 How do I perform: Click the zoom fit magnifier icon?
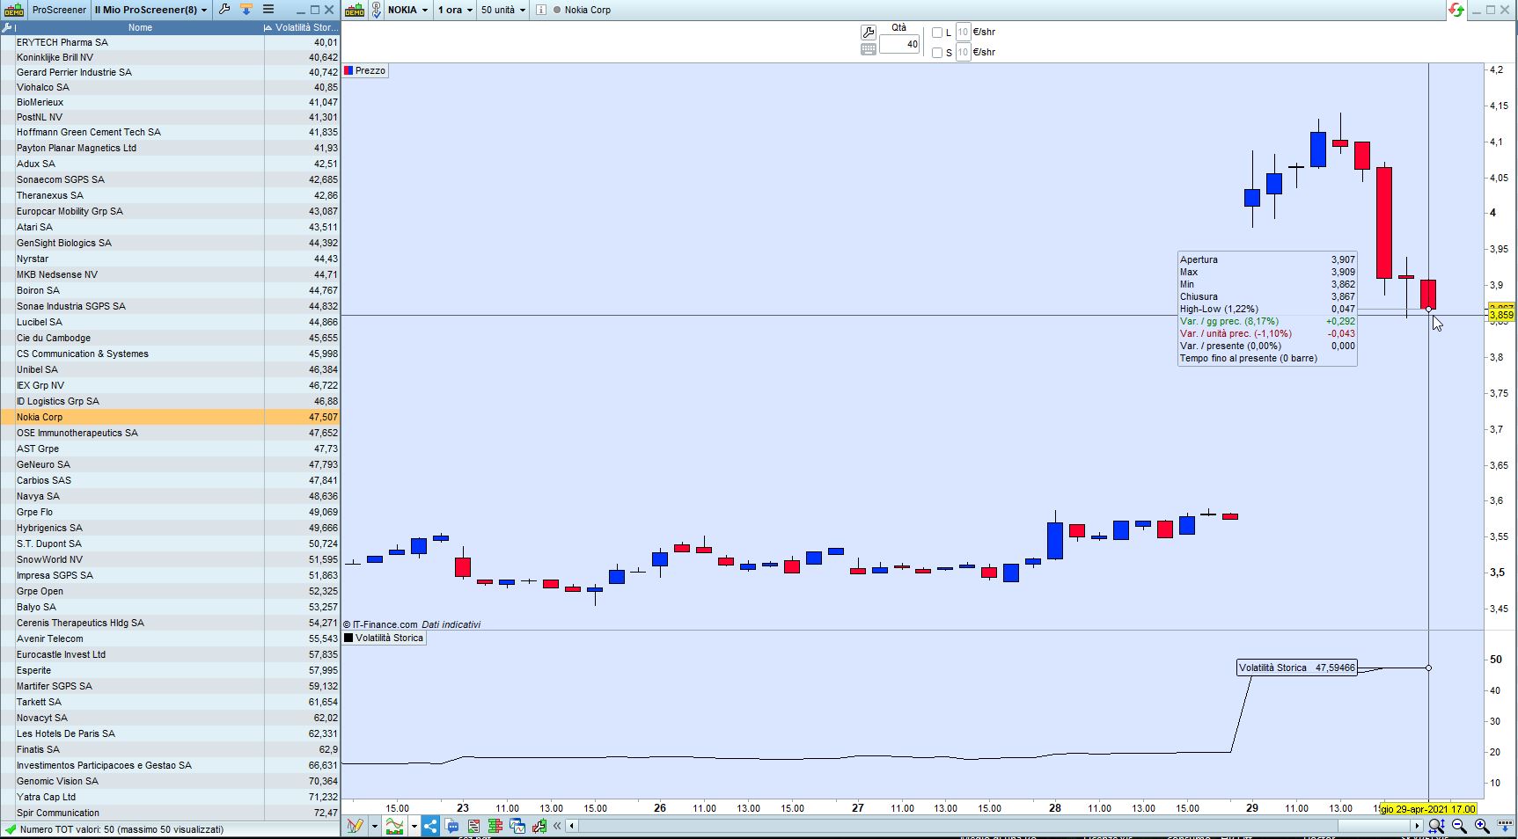(x=1436, y=826)
